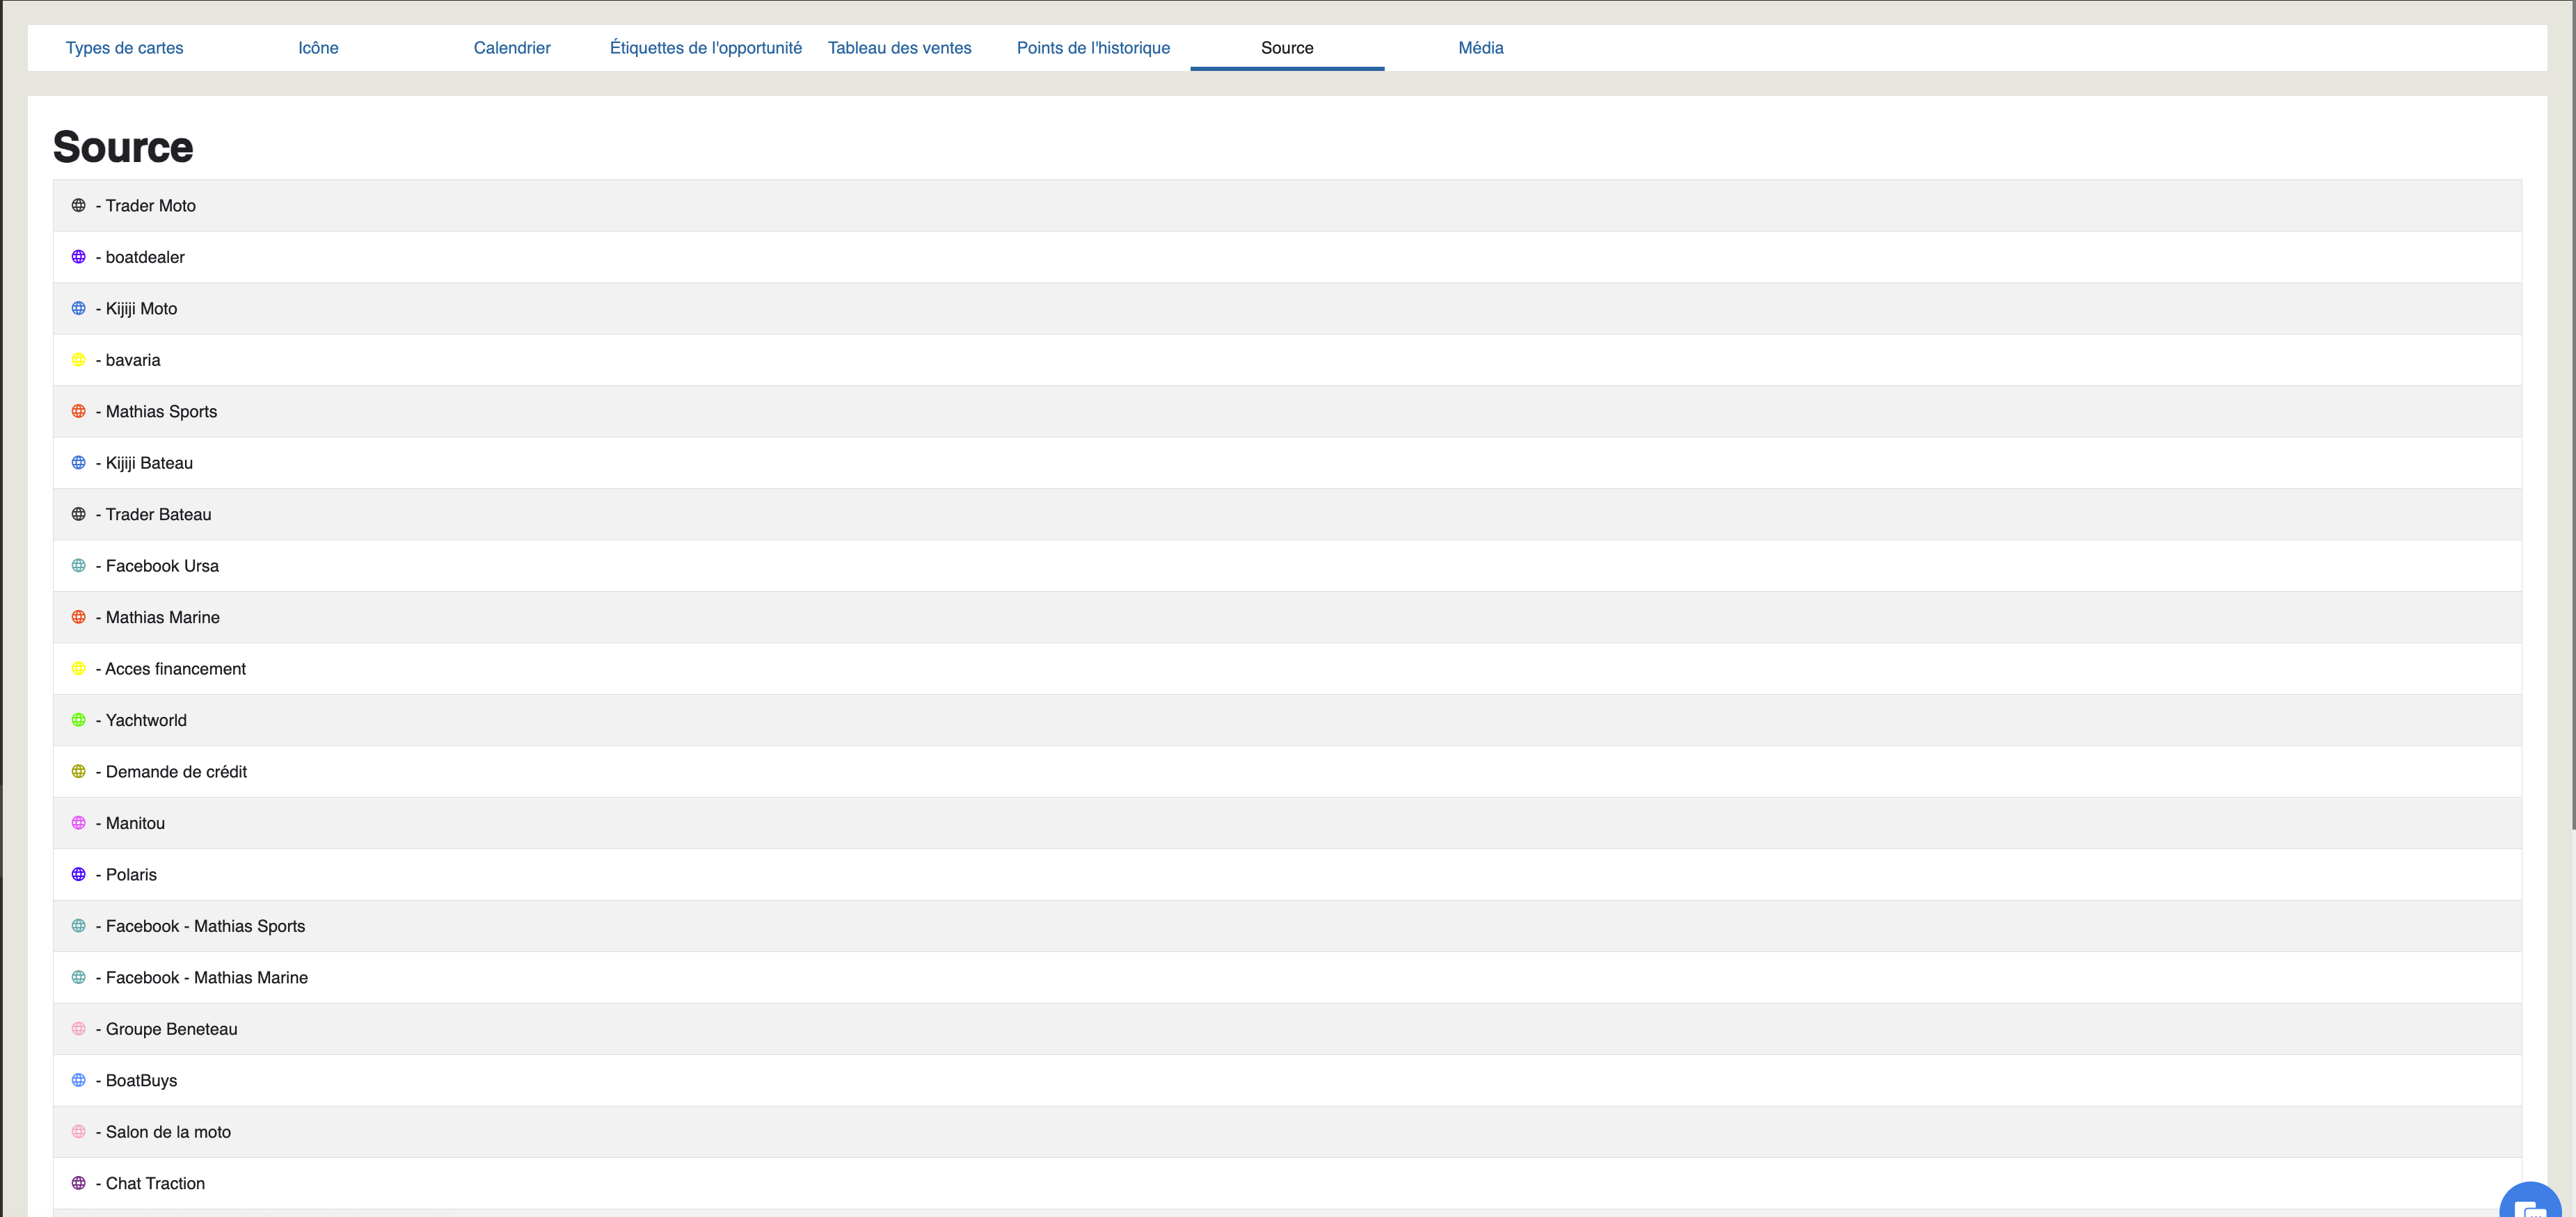Click the Facebook - Mathias Sports source name
This screenshot has height=1217, width=2576.
pos(205,926)
